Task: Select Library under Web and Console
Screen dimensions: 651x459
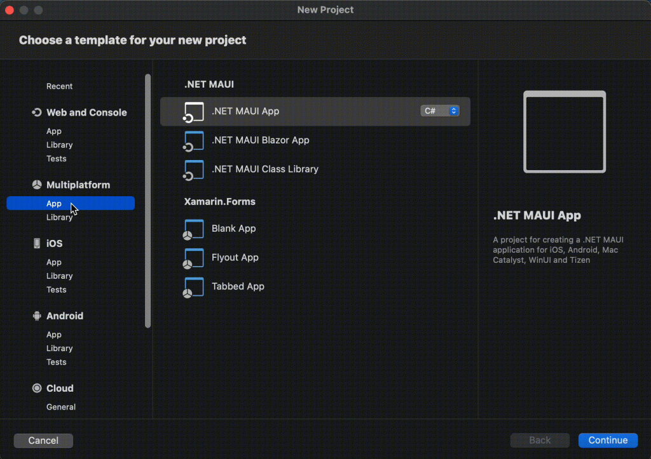Action: [x=59, y=145]
